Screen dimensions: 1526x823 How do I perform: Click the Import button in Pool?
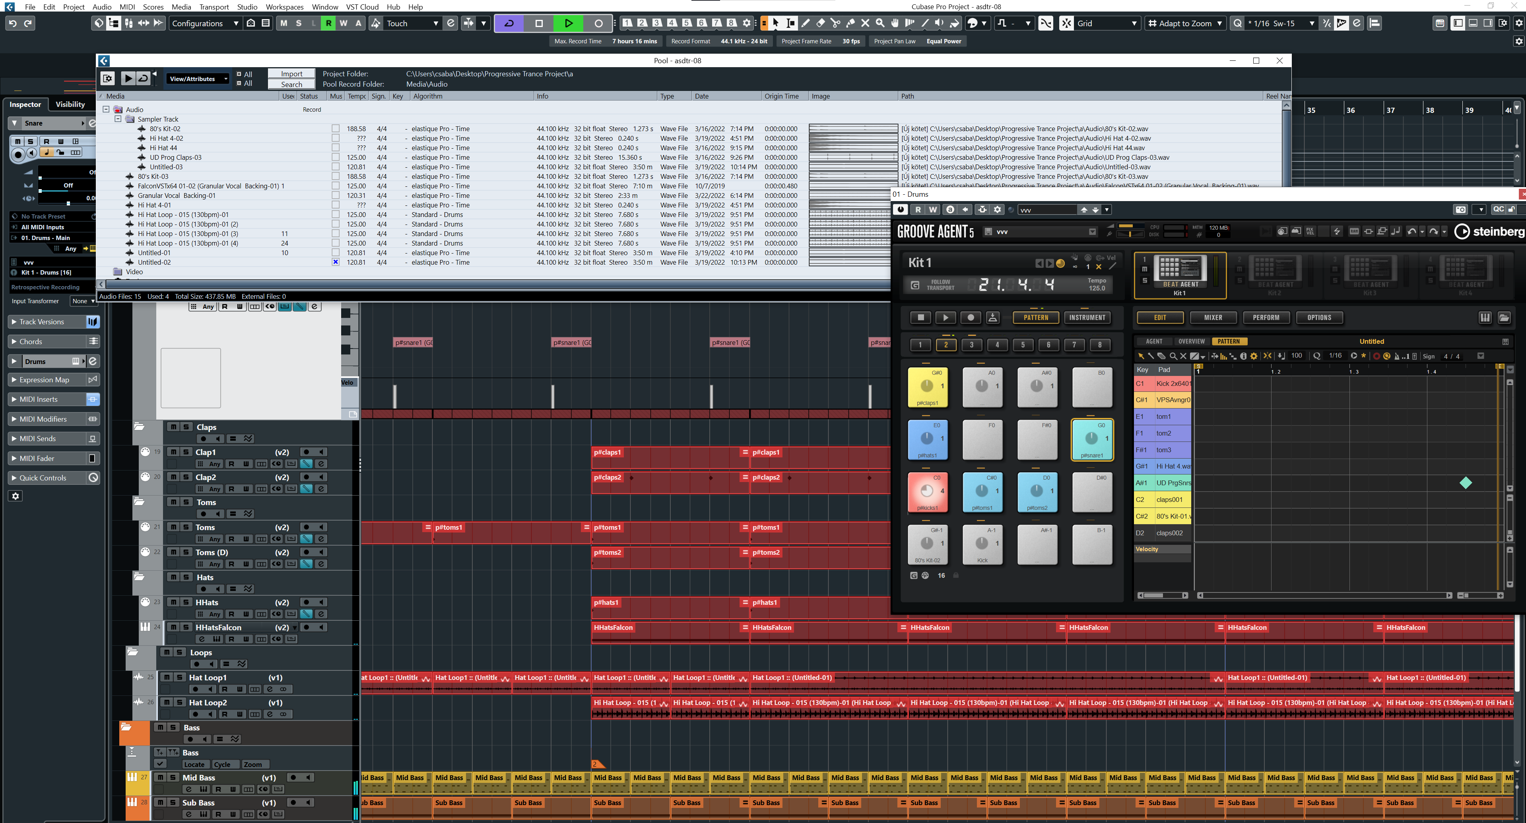click(291, 74)
